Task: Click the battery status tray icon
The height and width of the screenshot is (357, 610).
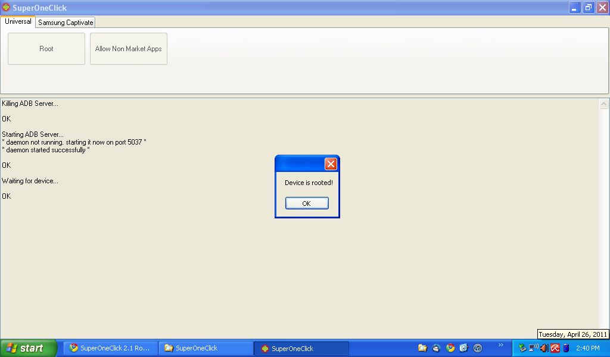Action: point(565,348)
